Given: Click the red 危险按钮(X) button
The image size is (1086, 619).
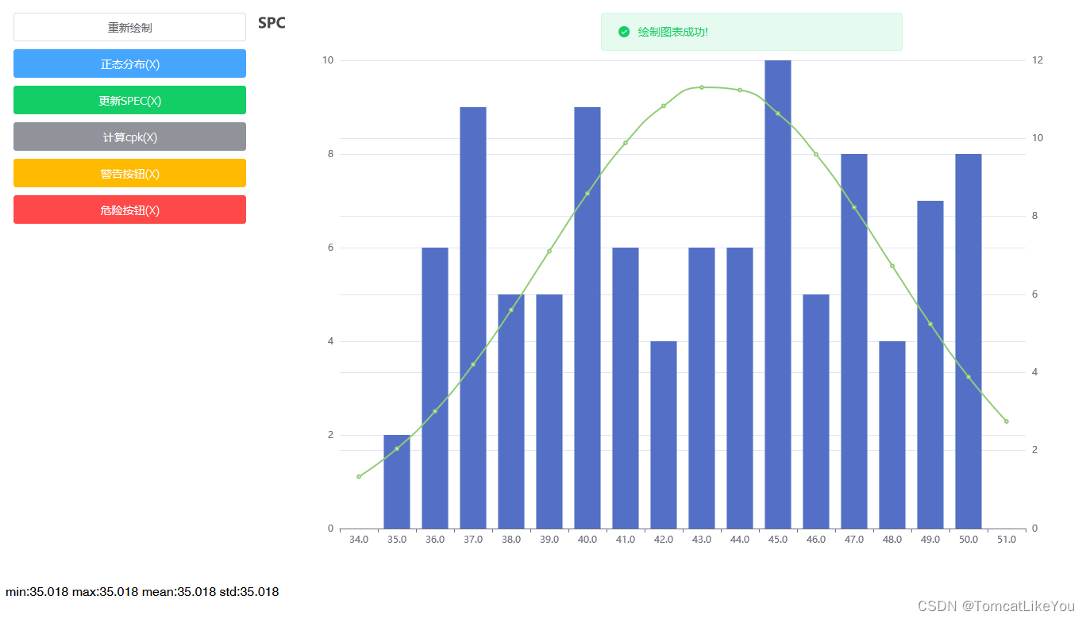Looking at the screenshot, I should [129, 210].
